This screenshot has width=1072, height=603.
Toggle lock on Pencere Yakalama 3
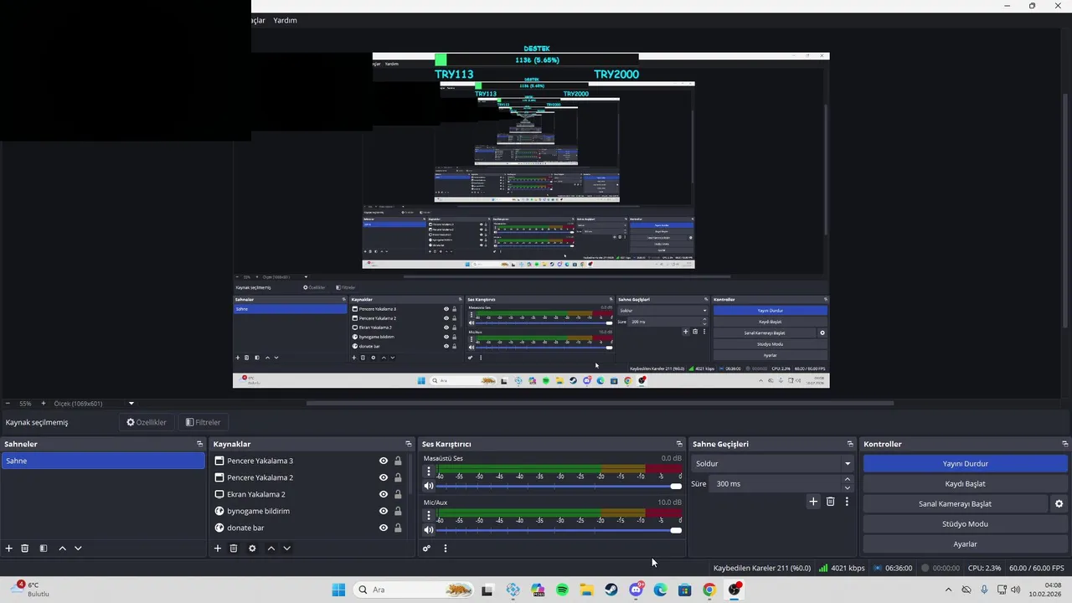tap(398, 461)
